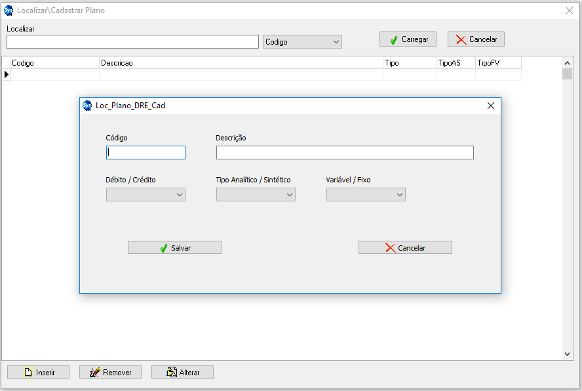The image size is (582, 391).
Task: Click the Alterar button with edit icon
Action: [x=182, y=372]
